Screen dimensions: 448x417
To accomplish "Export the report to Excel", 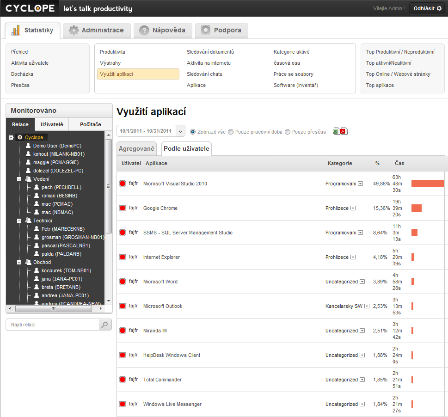I will [336, 131].
